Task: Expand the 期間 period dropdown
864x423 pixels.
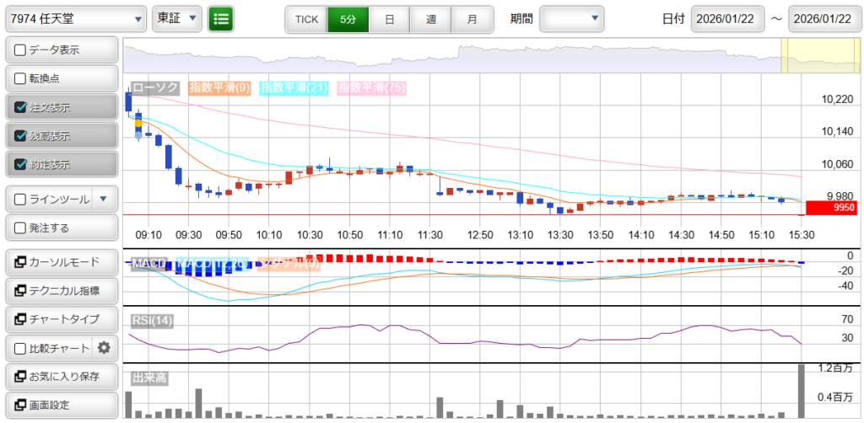Action: tap(572, 19)
